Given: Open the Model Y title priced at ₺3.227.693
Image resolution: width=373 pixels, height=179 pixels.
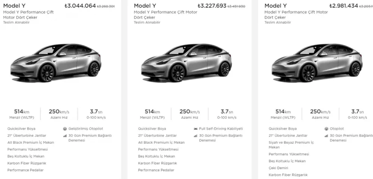Looking at the screenshot, I should point(145,6).
